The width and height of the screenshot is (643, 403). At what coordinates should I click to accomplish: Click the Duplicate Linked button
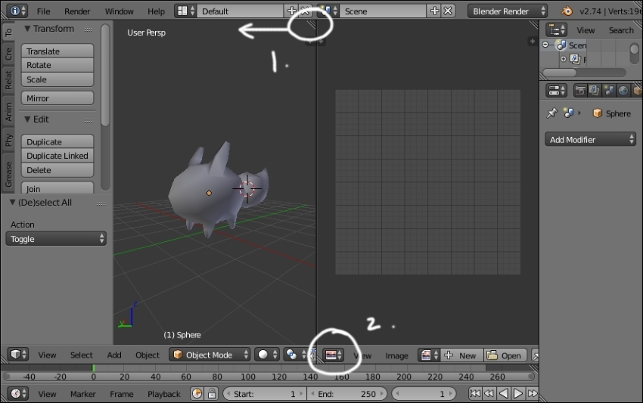point(57,156)
